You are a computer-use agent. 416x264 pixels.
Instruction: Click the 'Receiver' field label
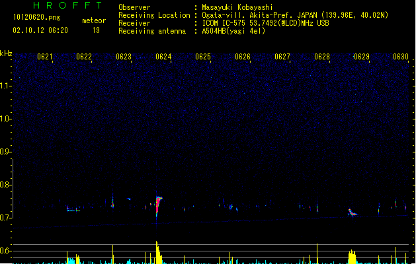tap(134, 23)
